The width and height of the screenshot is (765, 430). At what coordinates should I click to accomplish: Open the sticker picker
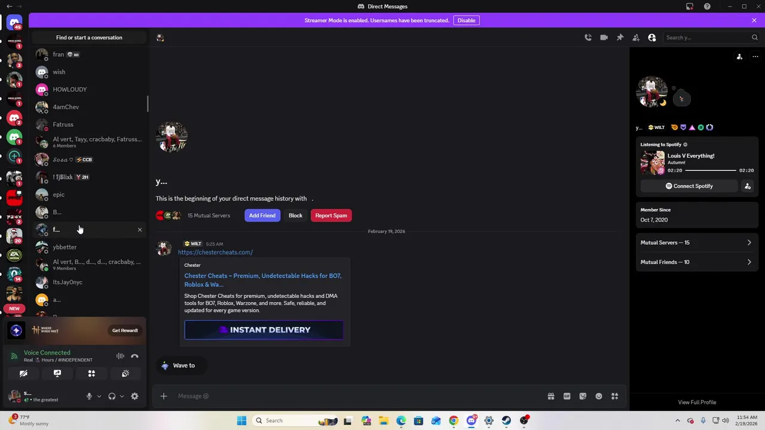(x=583, y=396)
